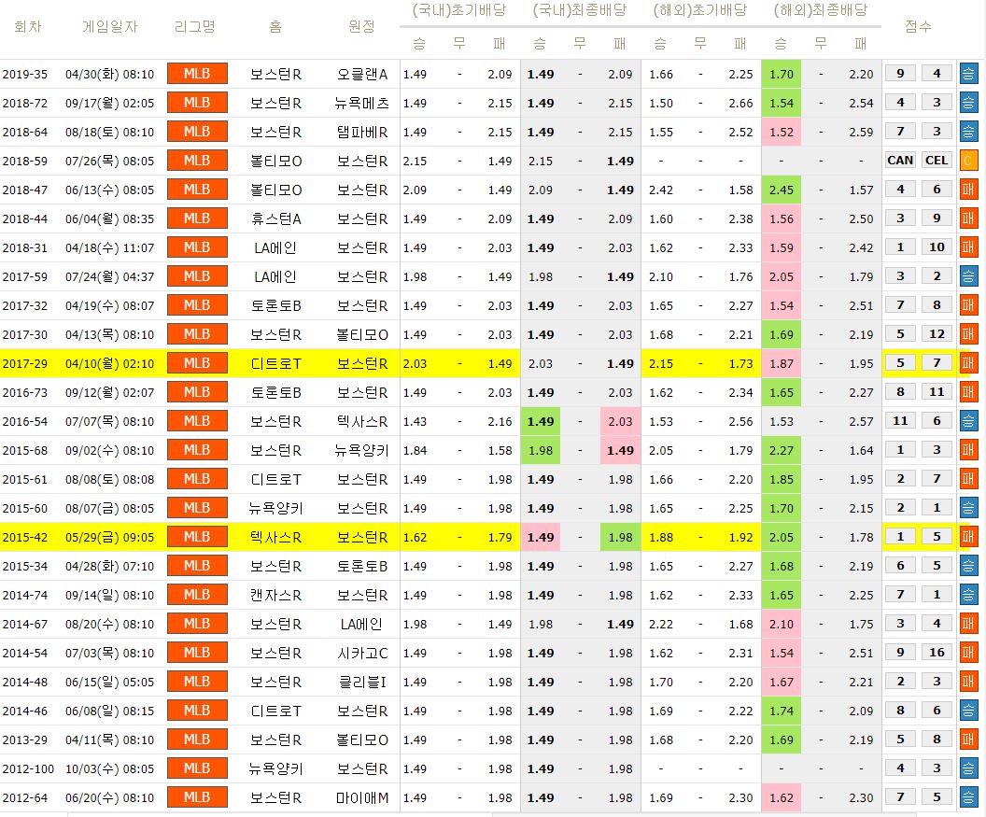
Task: Click home score 11 in row 2016-54
Action: pyautogui.click(x=900, y=421)
